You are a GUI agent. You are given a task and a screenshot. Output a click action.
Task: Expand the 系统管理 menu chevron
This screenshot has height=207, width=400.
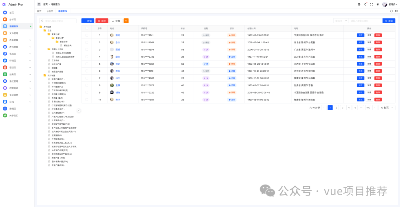(x=30, y=81)
